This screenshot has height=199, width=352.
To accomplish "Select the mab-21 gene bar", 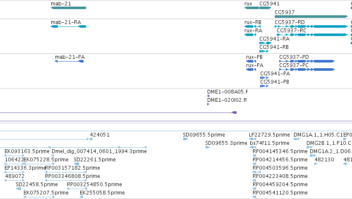I will [69, 8].
